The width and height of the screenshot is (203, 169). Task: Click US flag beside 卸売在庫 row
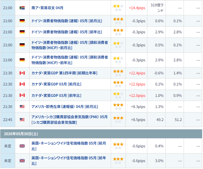click(x=22, y=107)
